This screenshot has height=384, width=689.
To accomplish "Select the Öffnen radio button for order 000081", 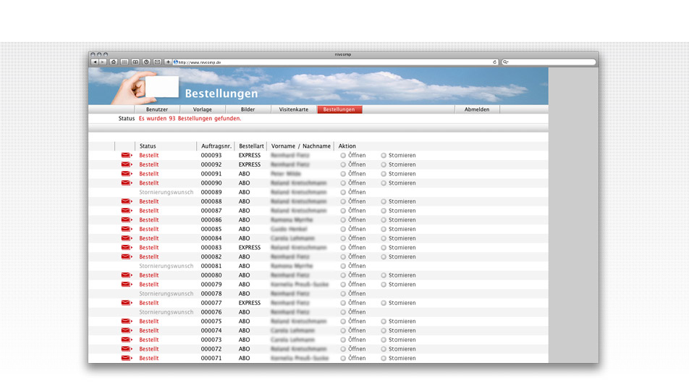I will coord(343,266).
